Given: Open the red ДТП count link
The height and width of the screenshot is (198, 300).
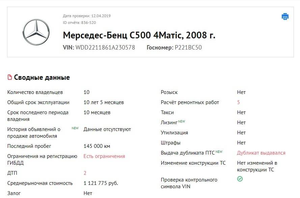Looking at the screenshot, I should pyautogui.click(x=85, y=173).
